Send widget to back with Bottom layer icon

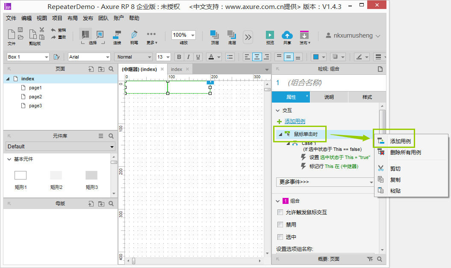pyautogui.click(x=232, y=35)
